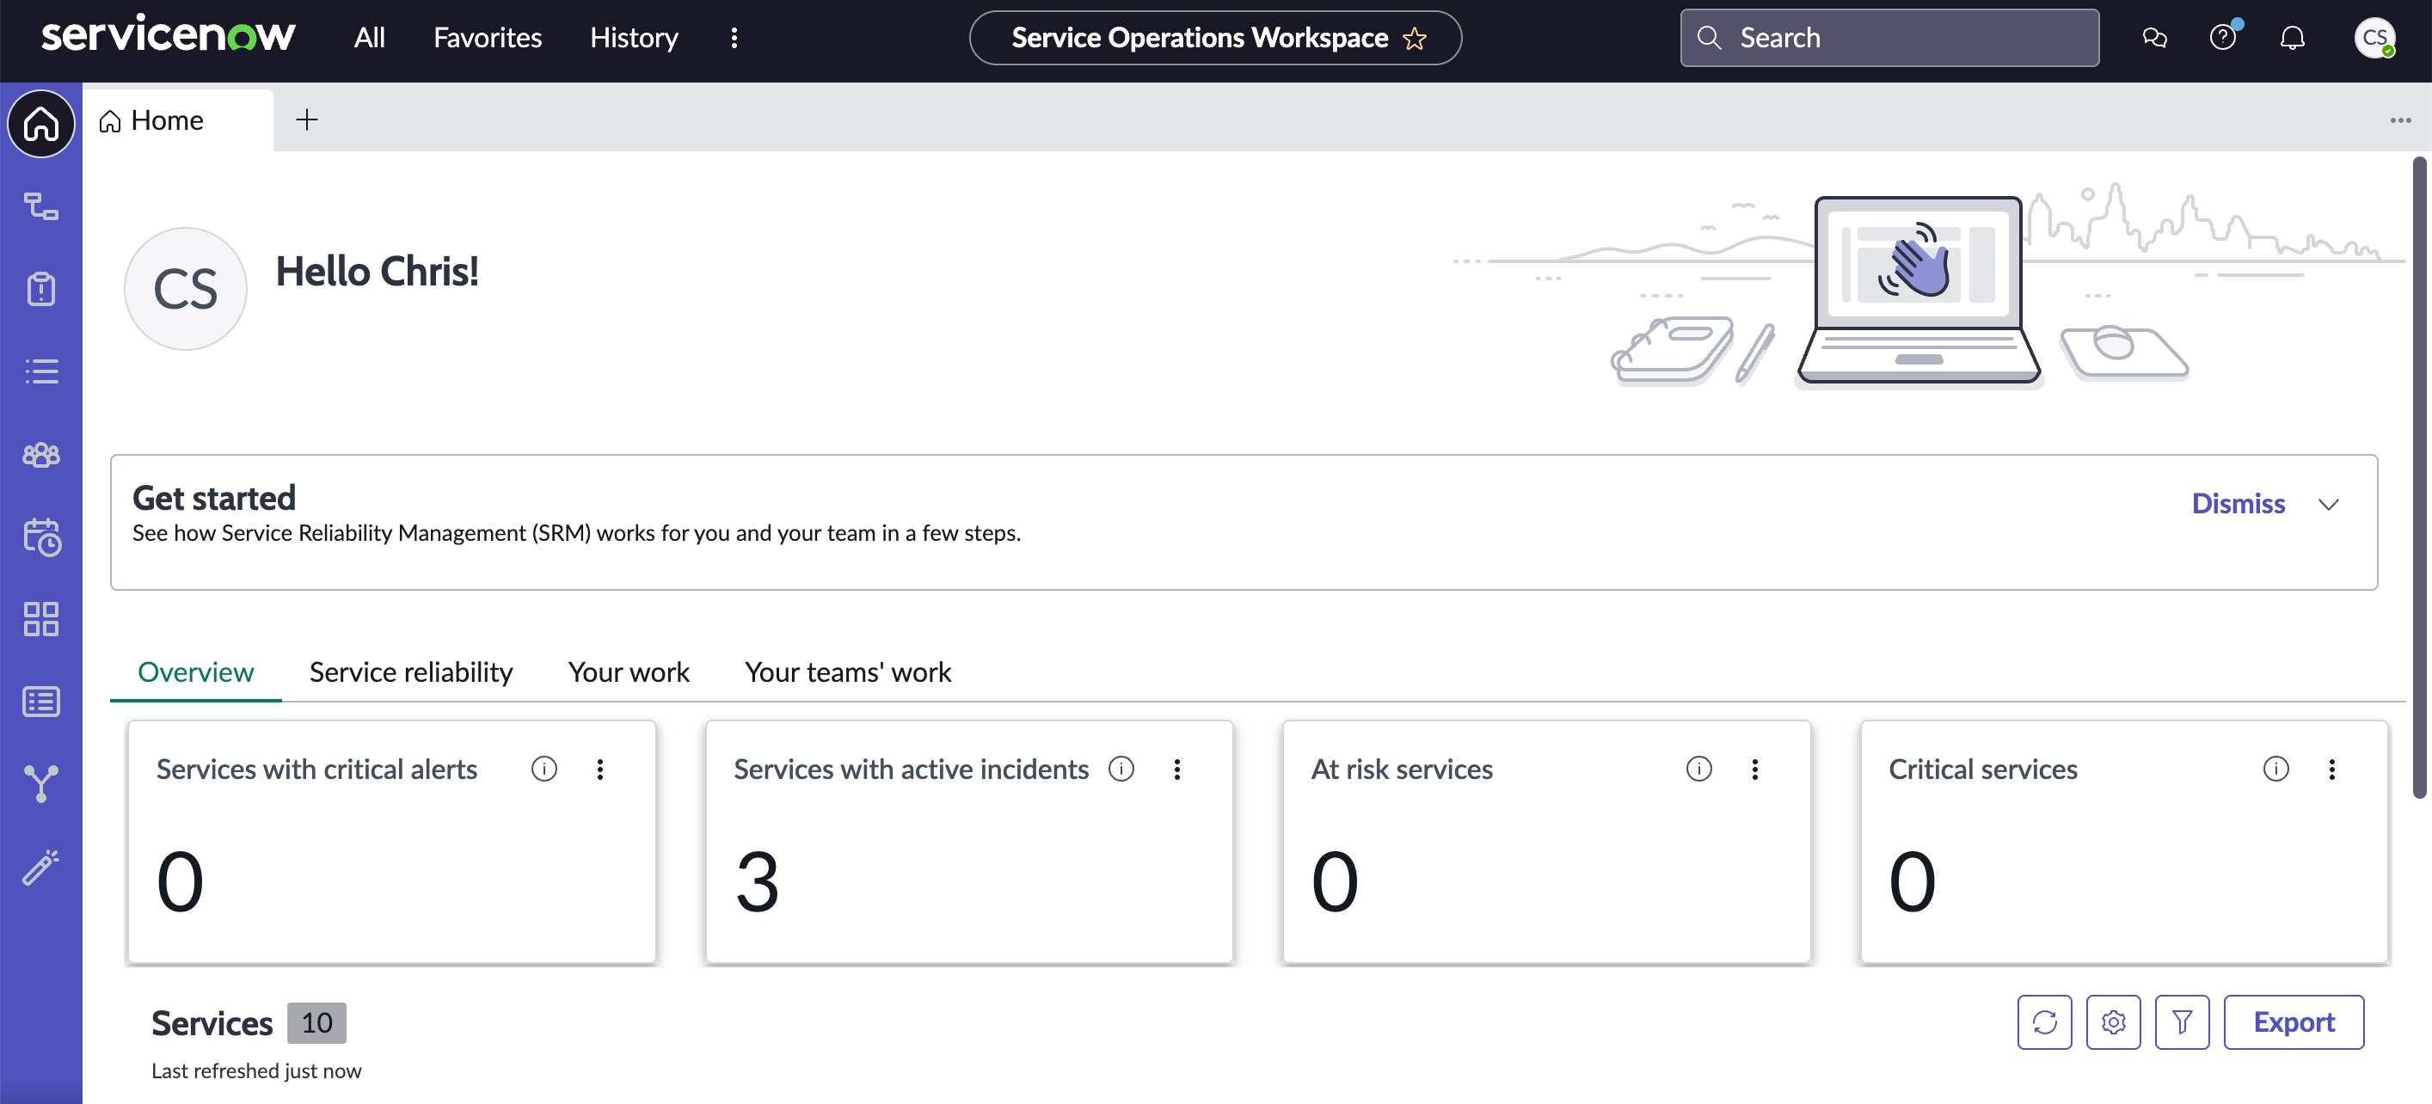Open the top navigation more options menu
The image size is (2432, 1104).
(734, 38)
